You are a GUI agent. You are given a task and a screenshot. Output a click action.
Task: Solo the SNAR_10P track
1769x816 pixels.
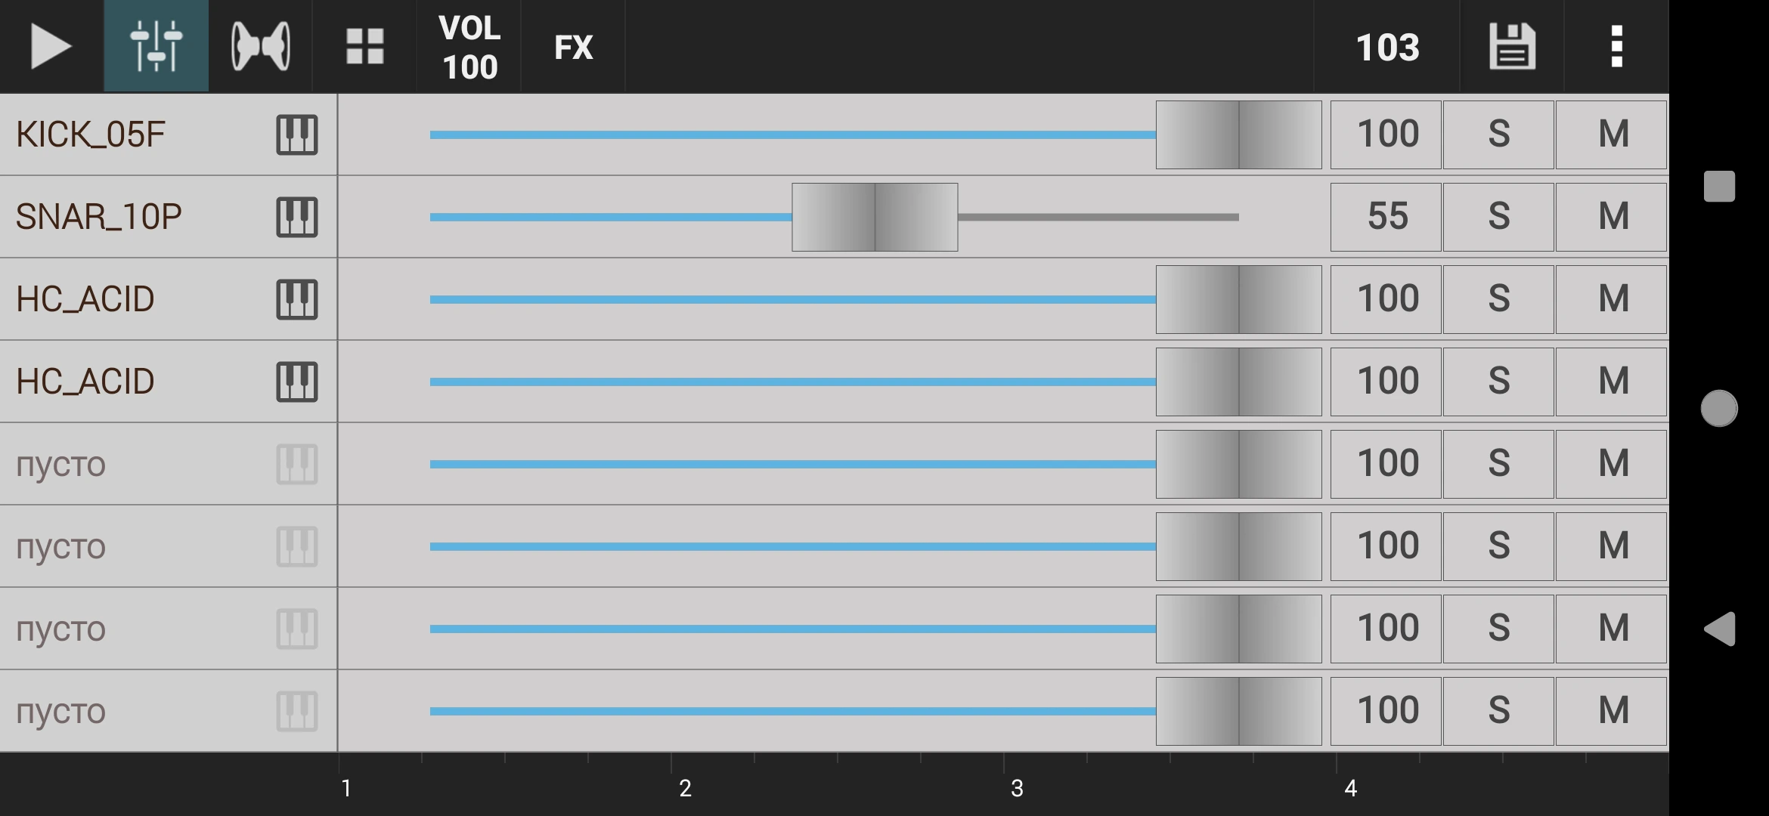(1498, 218)
